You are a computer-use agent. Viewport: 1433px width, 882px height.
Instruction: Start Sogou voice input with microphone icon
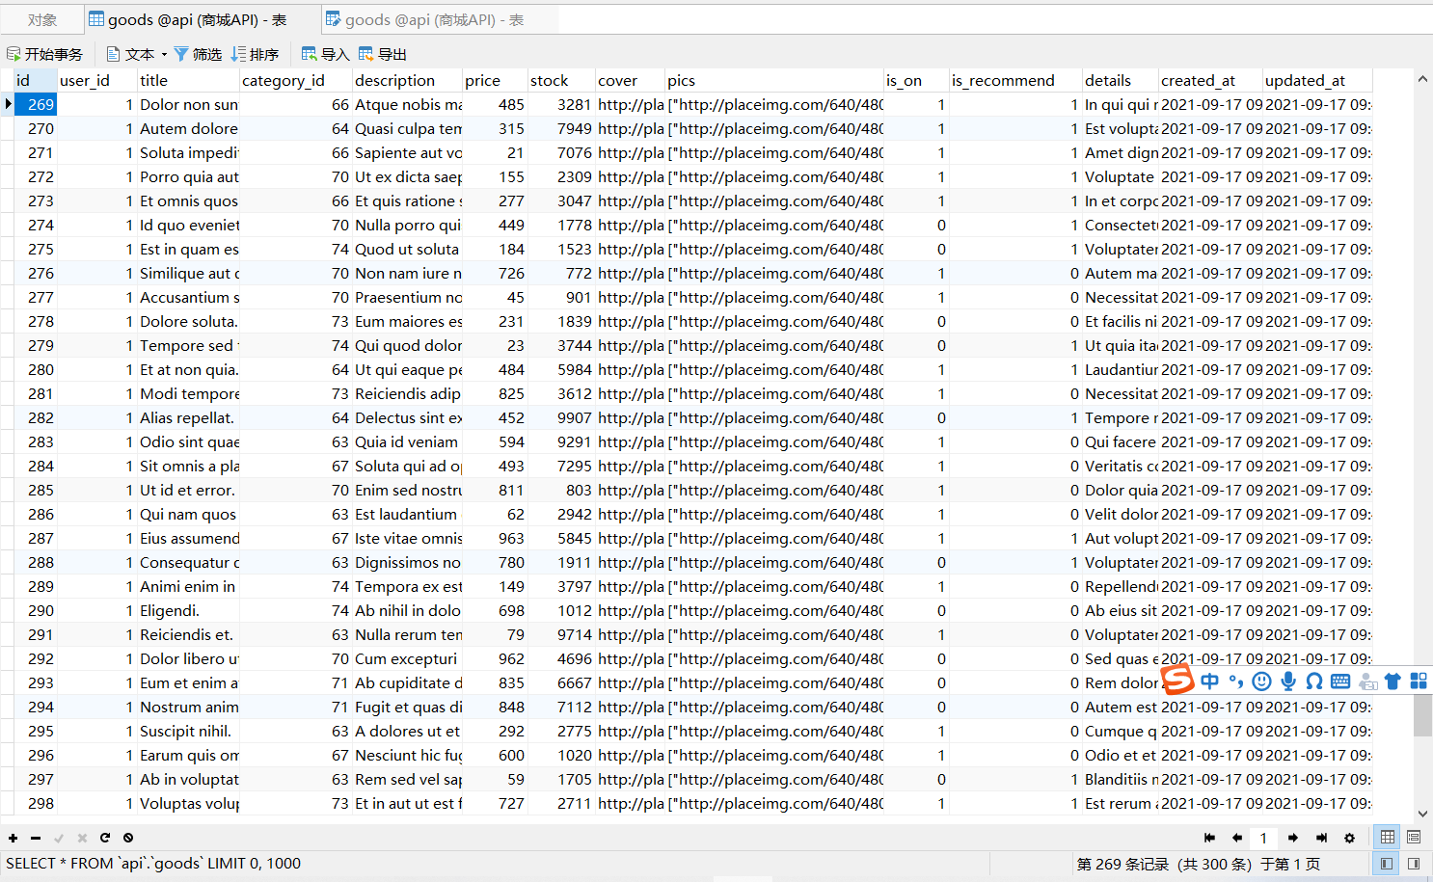pyautogui.click(x=1288, y=682)
